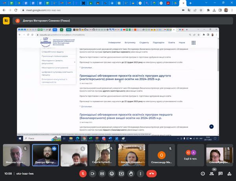Raise your hand in the meeting
236x181 pixels.
131,173
